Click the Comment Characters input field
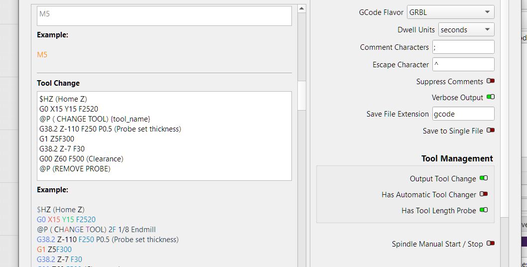This screenshot has width=527, height=267. tap(463, 47)
